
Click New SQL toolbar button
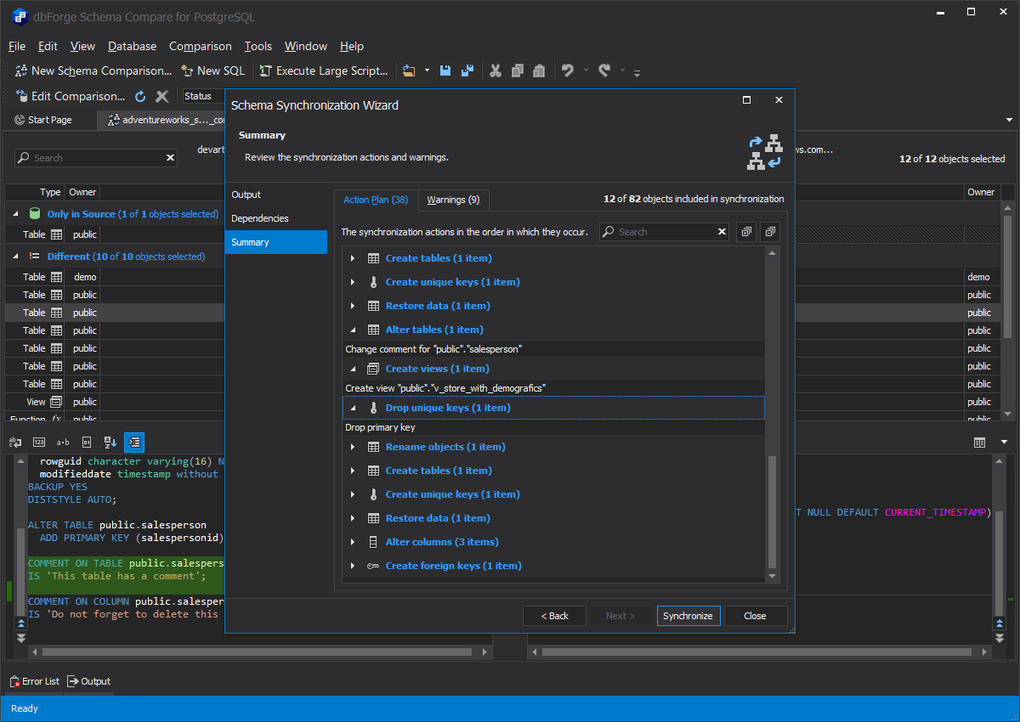pos(213,71)
